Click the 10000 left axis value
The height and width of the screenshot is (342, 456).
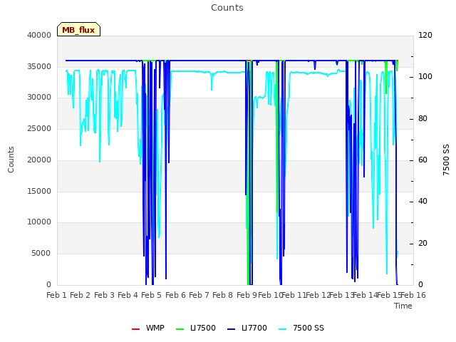pos(39,222)
